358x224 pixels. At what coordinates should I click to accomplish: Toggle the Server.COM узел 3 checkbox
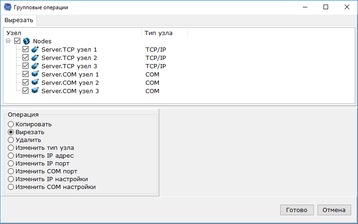coord(26,91)
